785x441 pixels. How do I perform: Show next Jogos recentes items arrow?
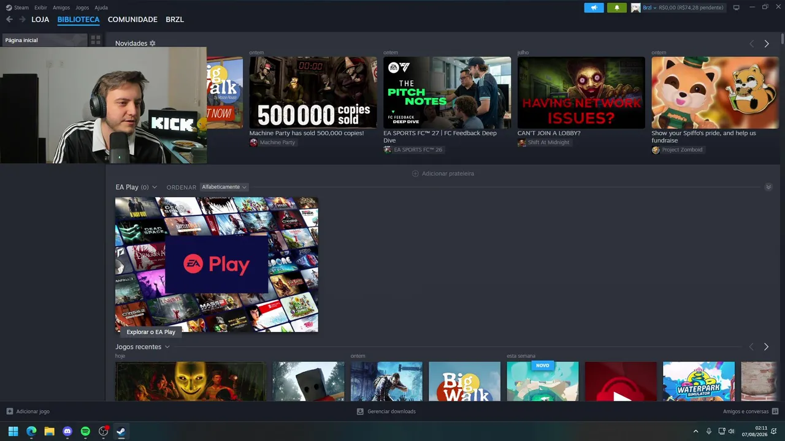tap(766, 347)
